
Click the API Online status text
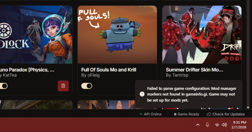153,114
